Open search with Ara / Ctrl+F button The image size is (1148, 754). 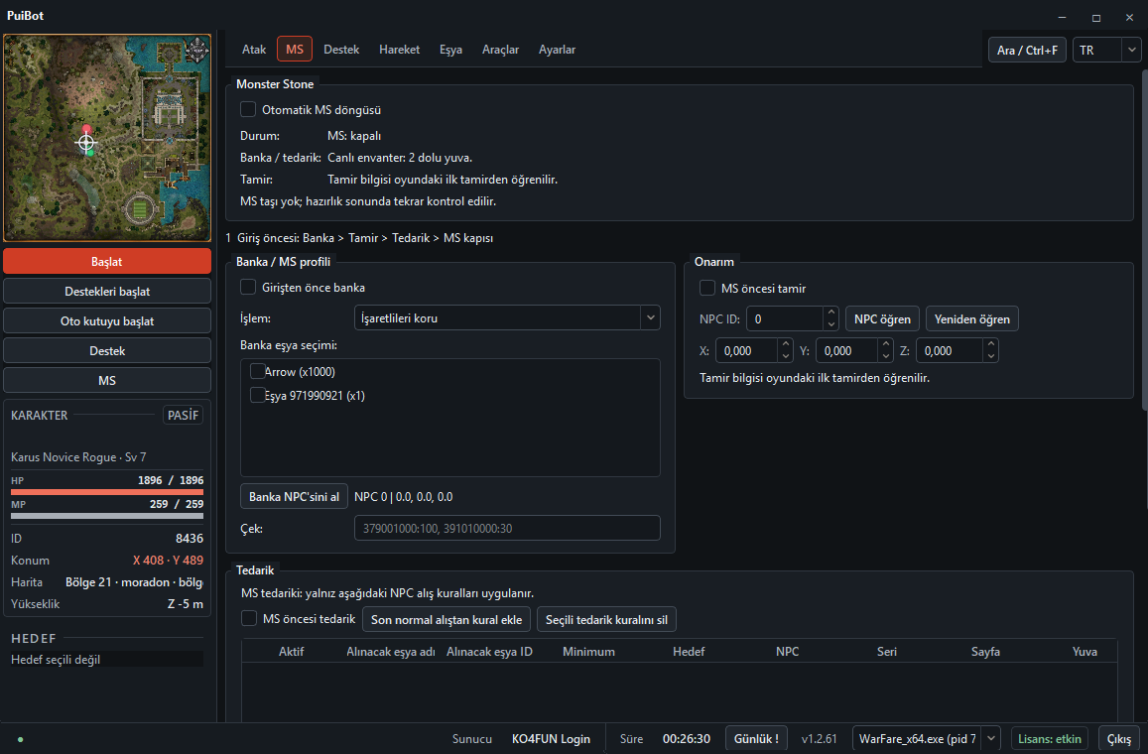(1027, 50)
